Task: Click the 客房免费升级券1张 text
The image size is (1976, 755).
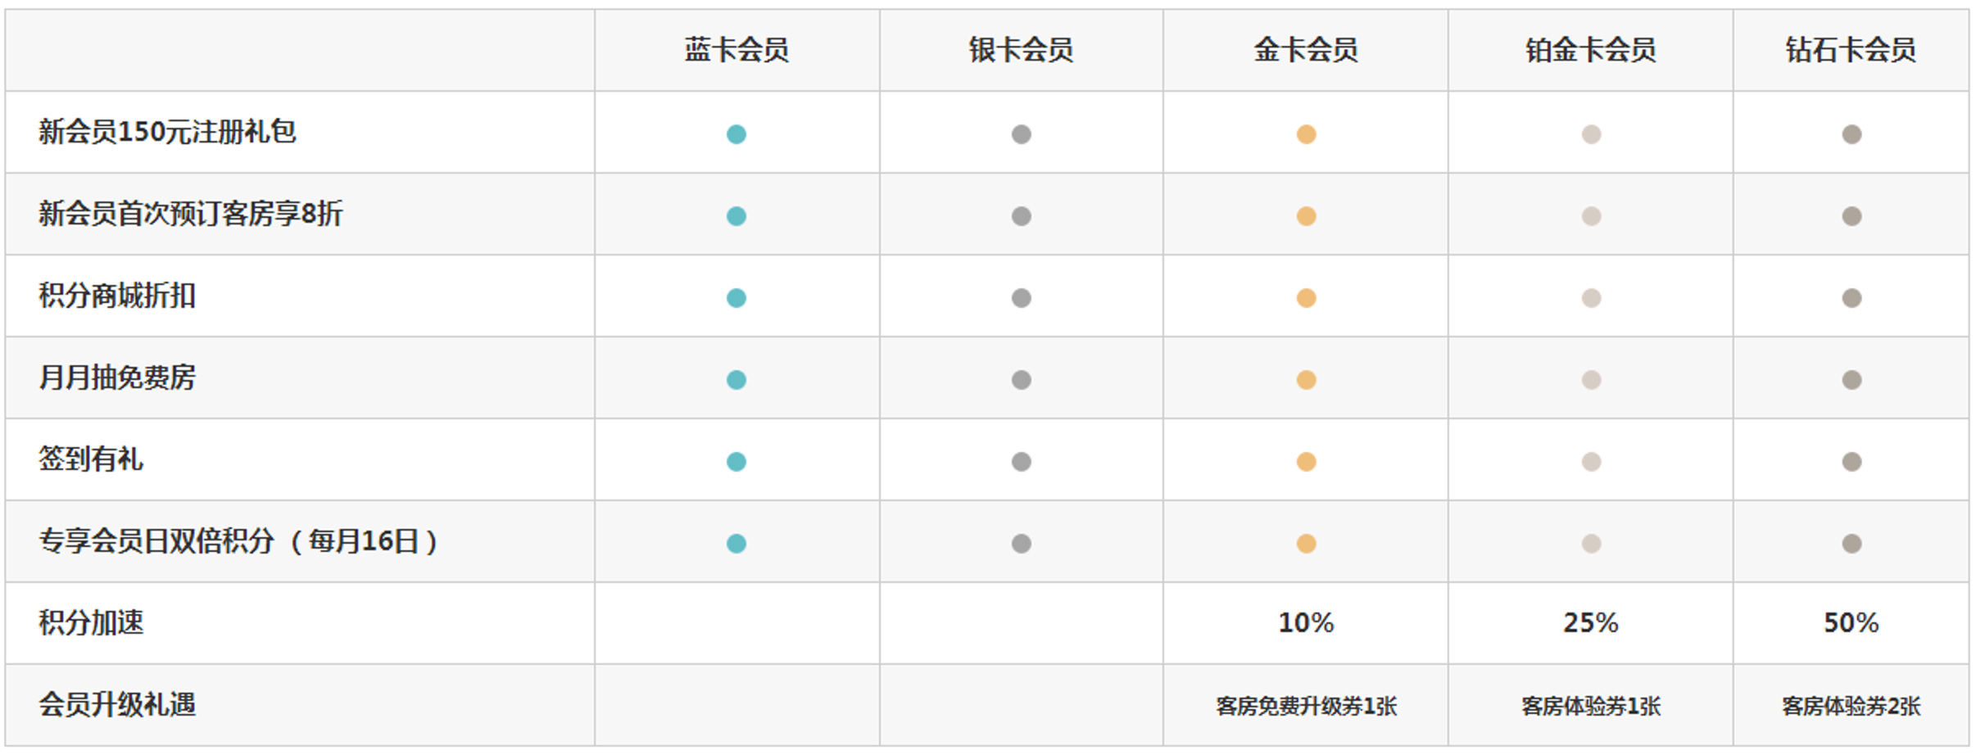Action: coord(1306,706)
